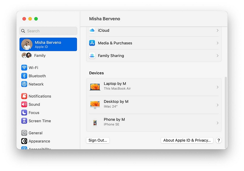Click the Search field in sidebar

[48, 31]
